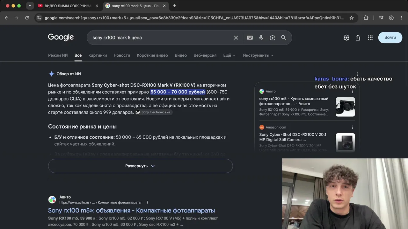This screenshot has width=408, height=229.
Task: Click the avito.ru breadcrumb URL
Action: point(100,203)
